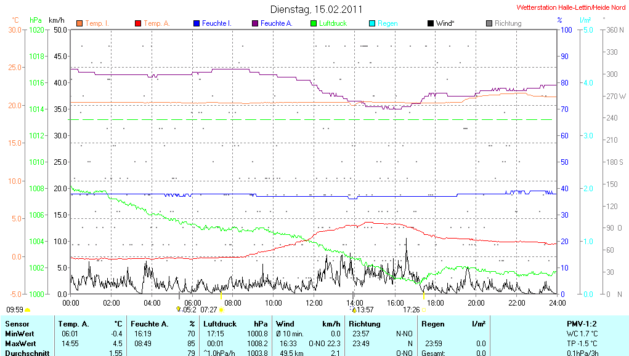Viewport: 629px width, 356px height.
Task: Click the red Temp. A. legend square
Action: tap(138, 23)
